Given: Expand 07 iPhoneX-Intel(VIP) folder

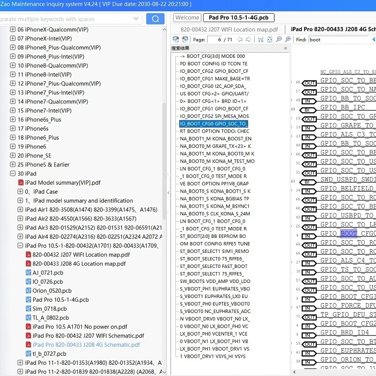Looking at the screenshot, I should pyautogui.click(x=13, y=39).
